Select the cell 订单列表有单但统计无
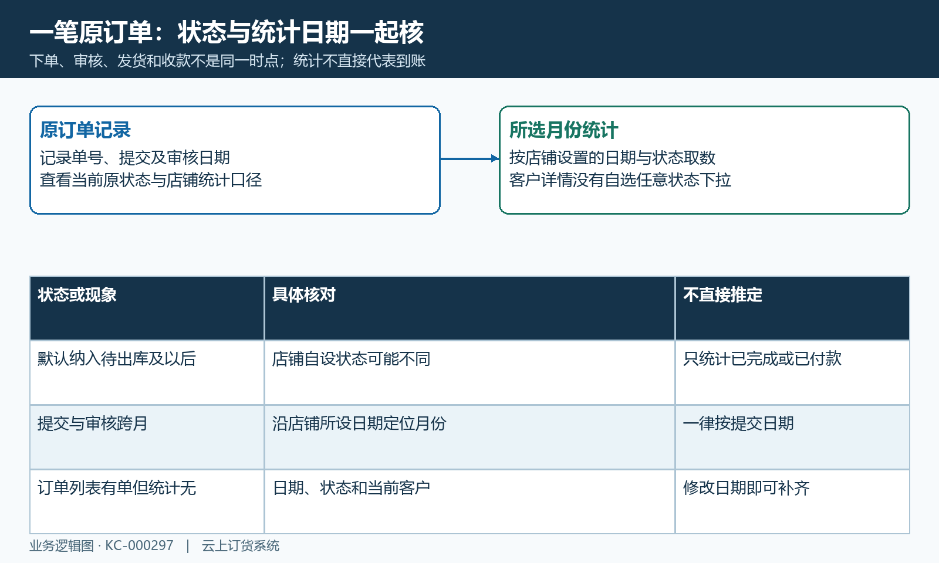The image size is (939, 563). [147, 502]
